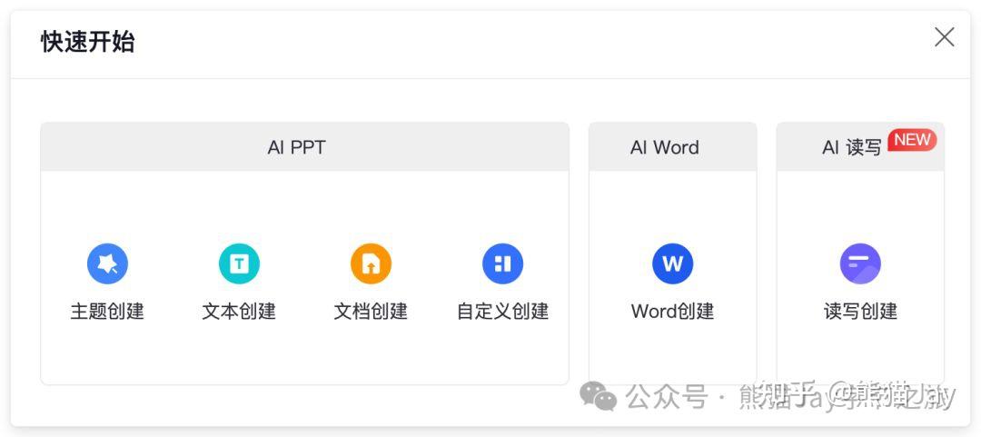Click the 读写创建 label
981x437 pixels.
tap(860, 311)
